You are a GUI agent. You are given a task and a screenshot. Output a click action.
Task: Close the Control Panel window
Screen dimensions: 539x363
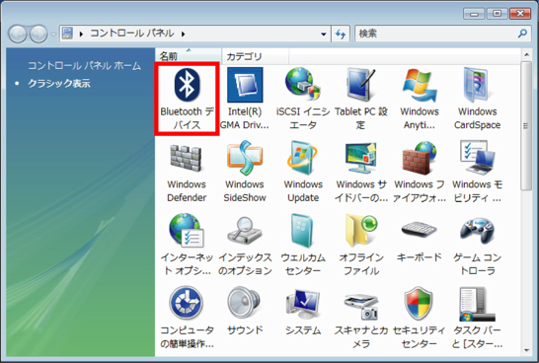coord(520,14)
